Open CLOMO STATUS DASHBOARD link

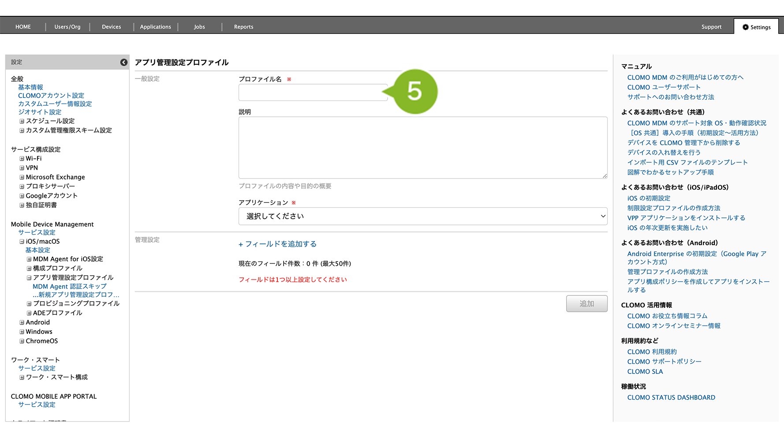click(671, 397)
